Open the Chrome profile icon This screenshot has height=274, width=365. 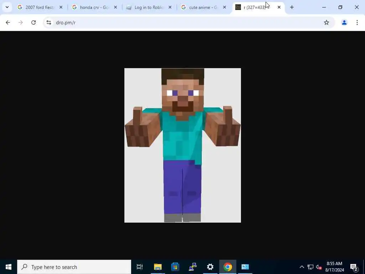point(344,22)
